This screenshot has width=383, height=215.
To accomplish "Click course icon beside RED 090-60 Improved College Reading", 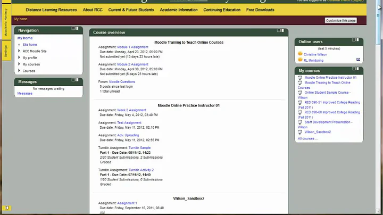I will [300, 113].
